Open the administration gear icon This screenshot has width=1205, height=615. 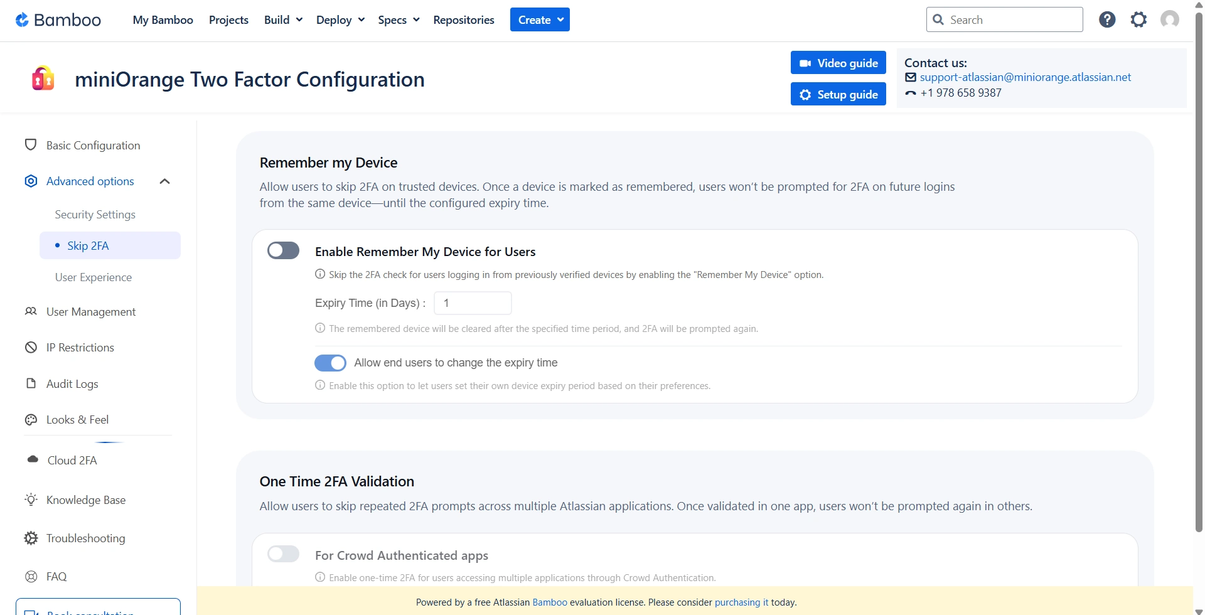1138,20
